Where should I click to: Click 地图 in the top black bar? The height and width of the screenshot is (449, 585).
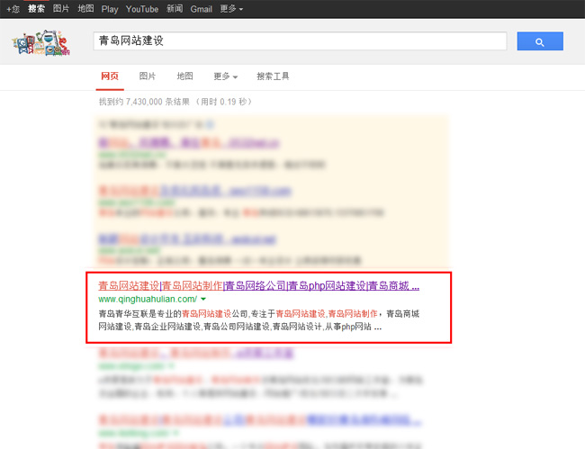[85, 9]
